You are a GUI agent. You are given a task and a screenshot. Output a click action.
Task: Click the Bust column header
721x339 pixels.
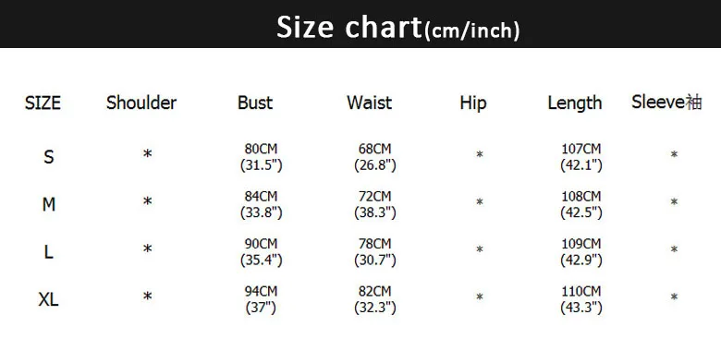pyautogui.click(x=255, y=103)
